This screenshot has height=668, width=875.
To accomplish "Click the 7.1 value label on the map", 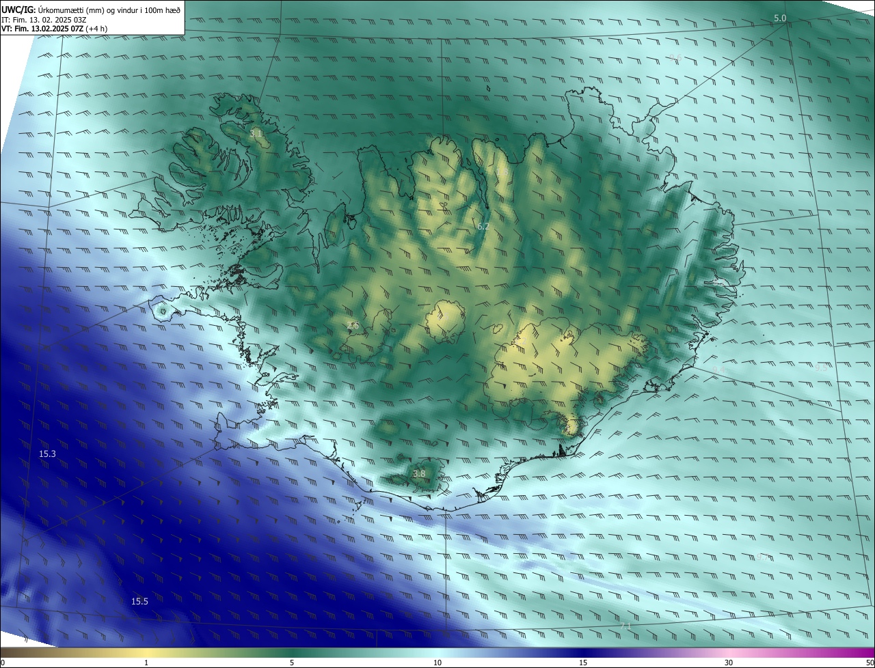I will (625, 626).
